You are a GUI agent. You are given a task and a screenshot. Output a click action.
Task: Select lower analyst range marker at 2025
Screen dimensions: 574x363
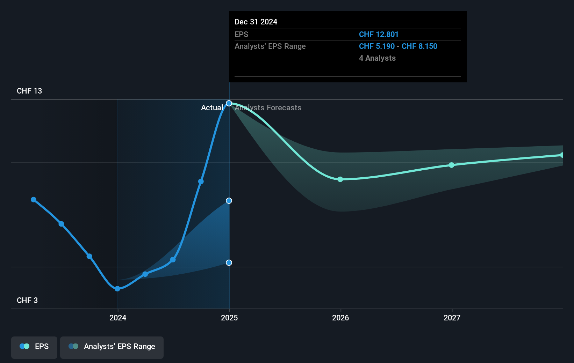(x=229, y=262)
